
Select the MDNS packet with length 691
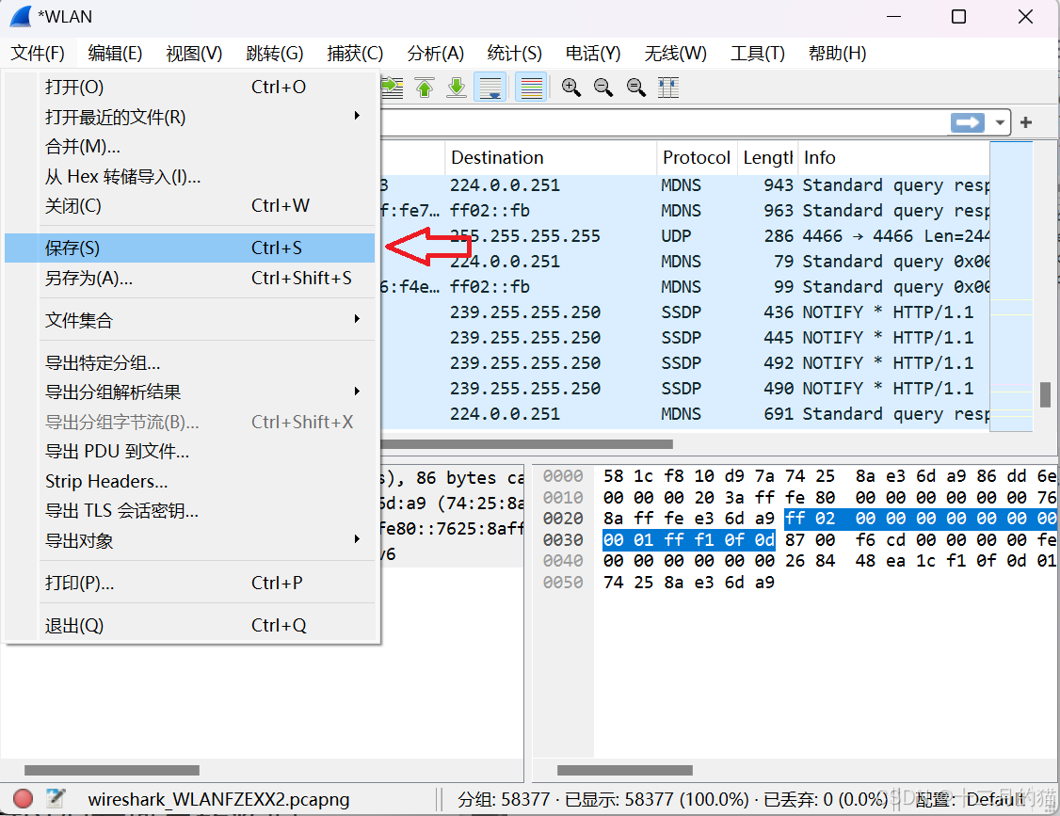(x=684, y=414)
